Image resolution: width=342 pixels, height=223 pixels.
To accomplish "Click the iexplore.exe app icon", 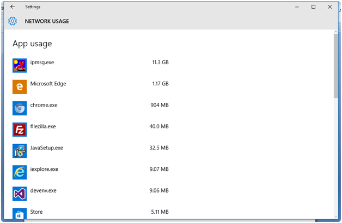I will click(20, 172).
